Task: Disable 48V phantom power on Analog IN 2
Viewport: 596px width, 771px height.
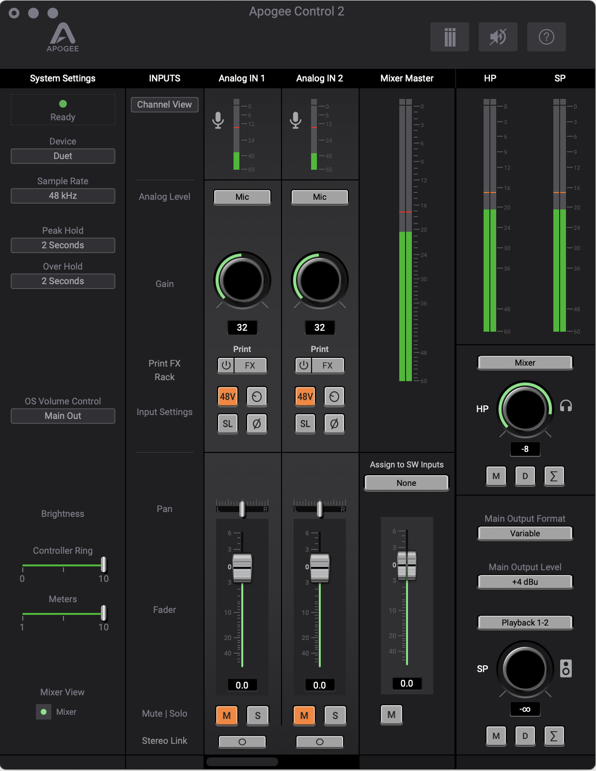Action: (305, 397)
